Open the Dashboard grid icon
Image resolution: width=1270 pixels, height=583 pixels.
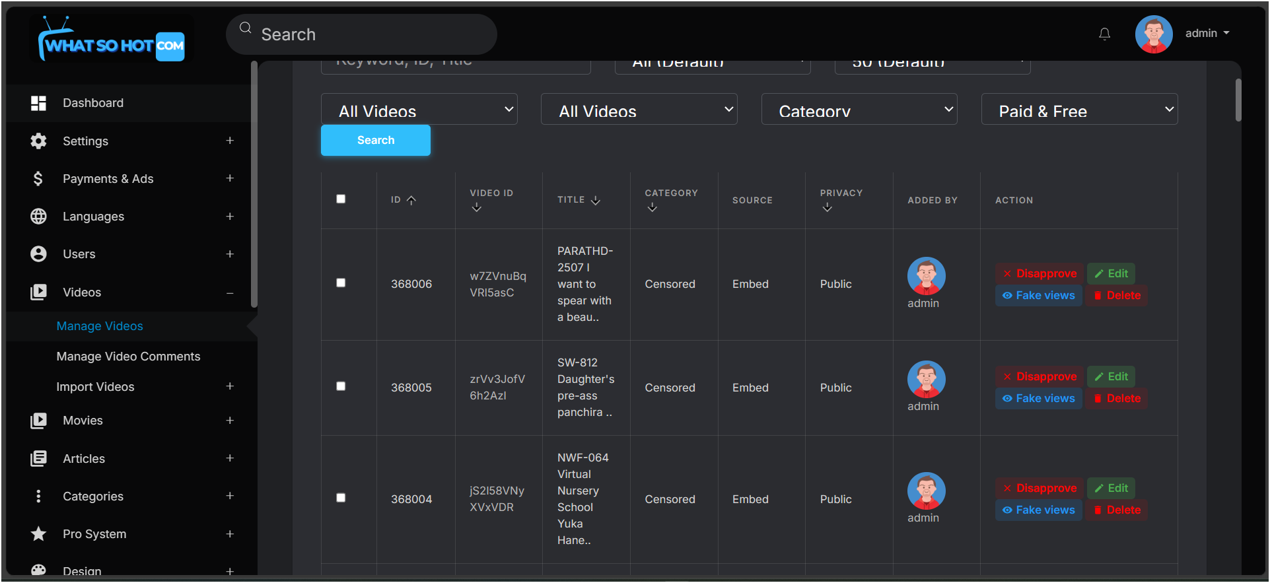[38, 103]
